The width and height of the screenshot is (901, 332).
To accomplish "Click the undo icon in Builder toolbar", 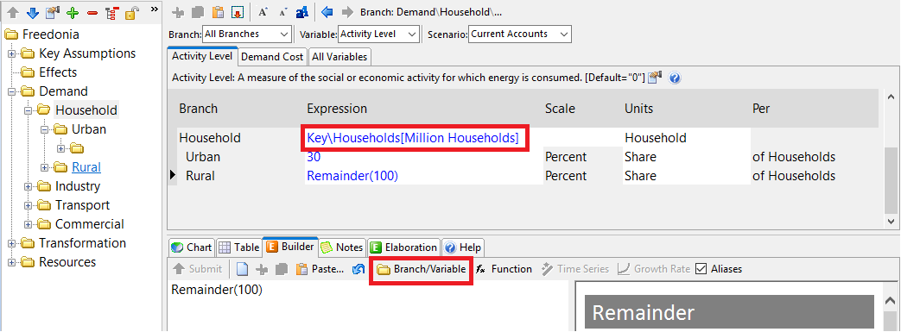I will pyautogui.click(x=358, y=269).
